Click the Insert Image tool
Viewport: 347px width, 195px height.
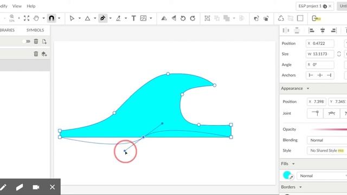click(x=143, y=18)
